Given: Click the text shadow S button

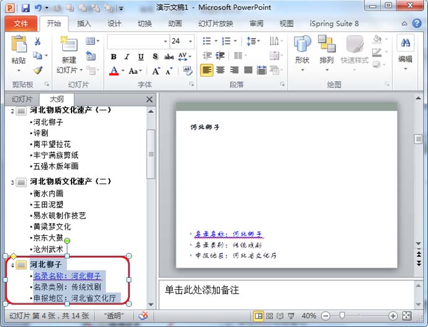Looking at the screenshot, I should [155, 56].
